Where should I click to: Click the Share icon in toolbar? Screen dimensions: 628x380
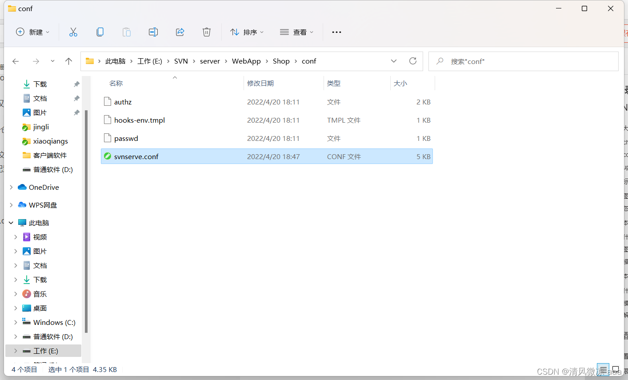click(180, 32)
